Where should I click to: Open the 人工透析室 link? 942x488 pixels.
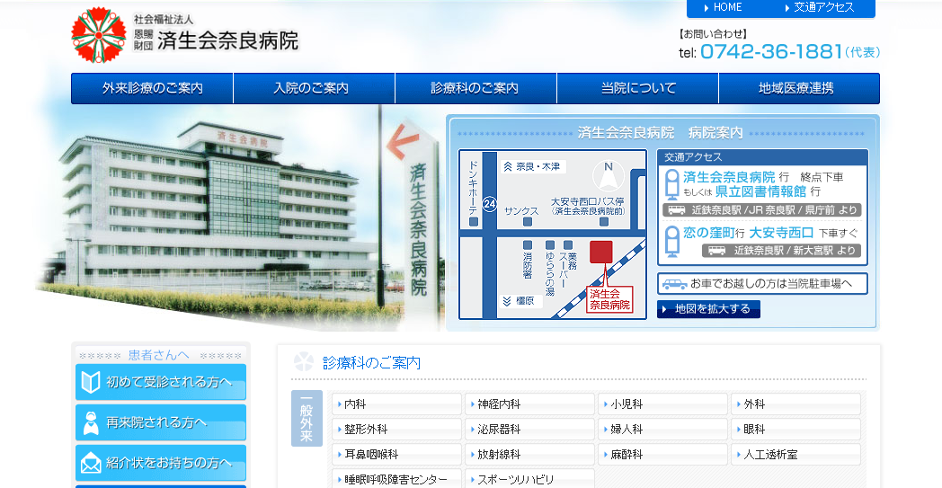[796, 455]
